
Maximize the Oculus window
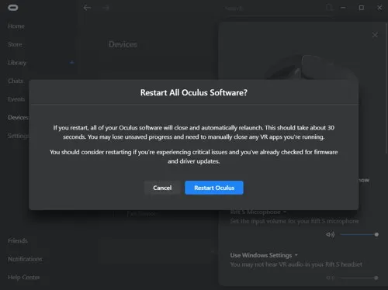point(362,8)
